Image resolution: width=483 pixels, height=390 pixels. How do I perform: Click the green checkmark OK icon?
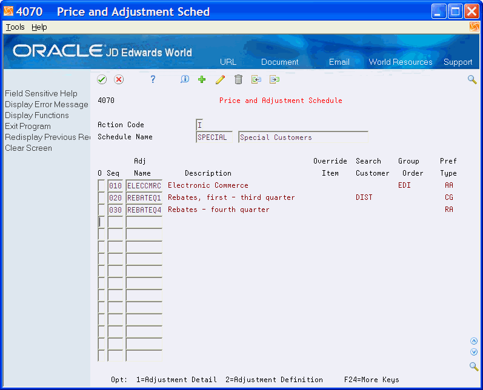pos(102,79)
